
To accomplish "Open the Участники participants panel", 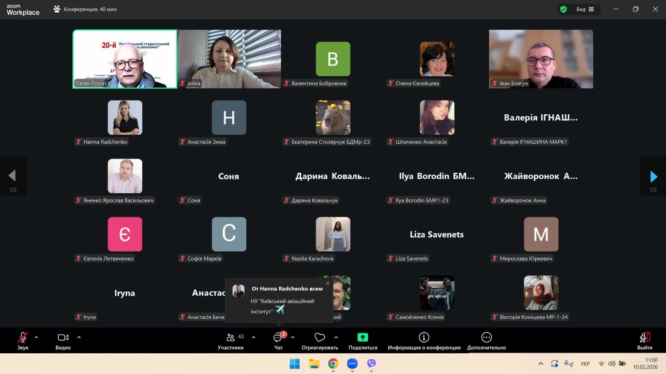I will click(x=230, y=337).
